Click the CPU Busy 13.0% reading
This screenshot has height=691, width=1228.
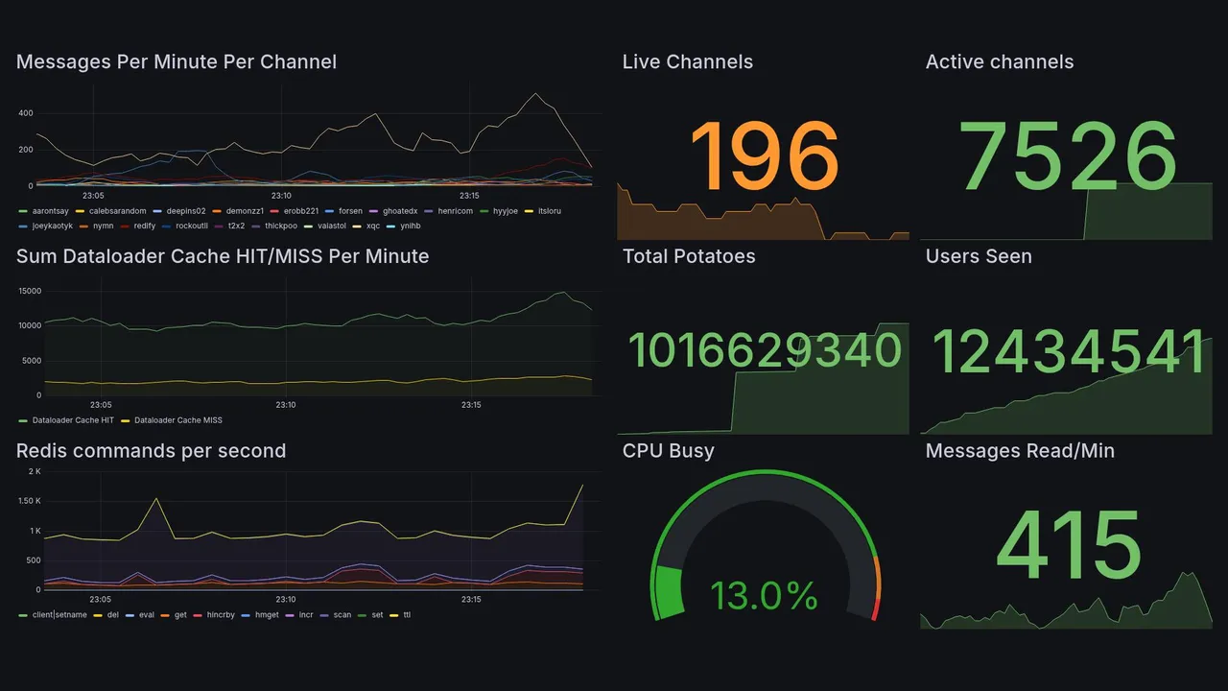[x=764, y=596]
